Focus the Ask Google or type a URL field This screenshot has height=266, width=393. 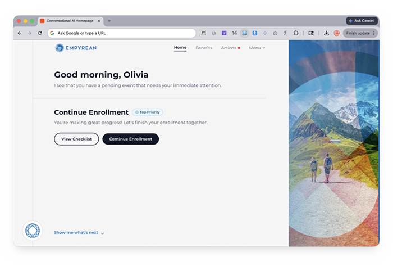click(122, 33)
